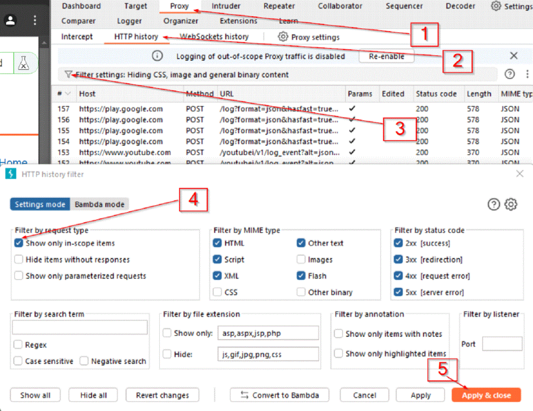Open the vertical dots menu near avatar
Viewport: 533px width, 411px height.
(35, 20)
